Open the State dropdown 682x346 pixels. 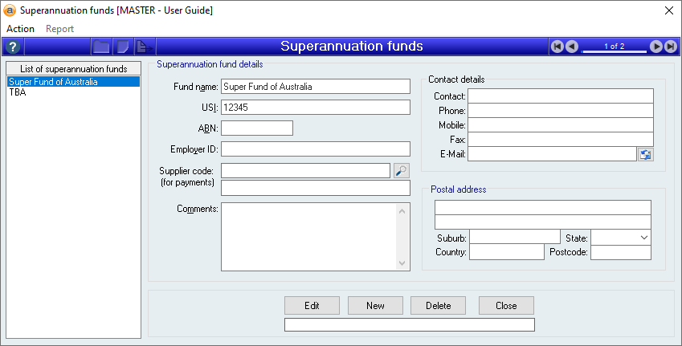coord(644,238)
